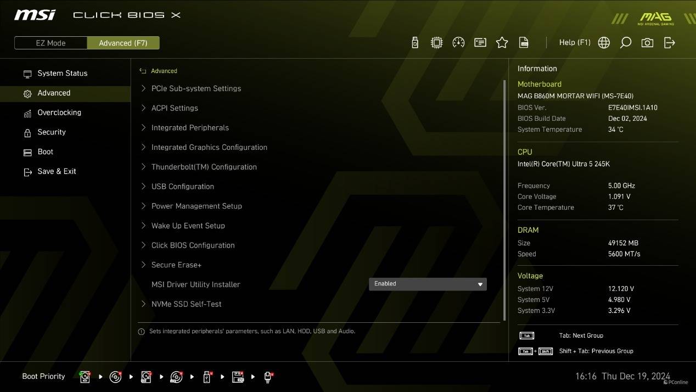The height and width of the screenshot is (392, 696).
Task: Click the settings list vertical scrollbar
Action: (504, 198)
